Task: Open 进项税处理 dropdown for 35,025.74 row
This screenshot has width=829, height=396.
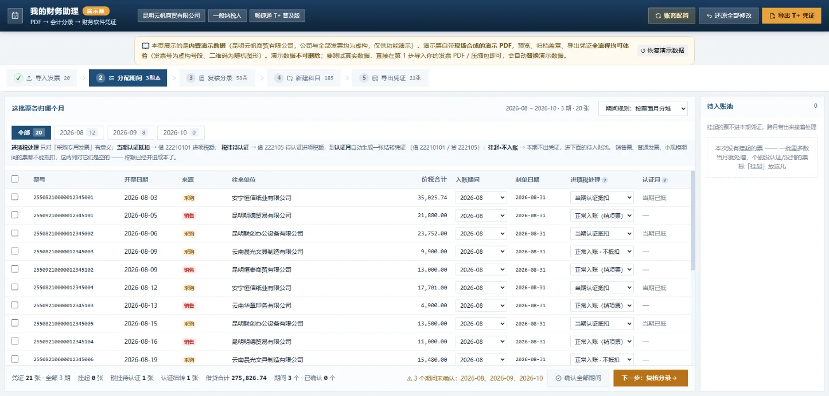Action: 602,198
